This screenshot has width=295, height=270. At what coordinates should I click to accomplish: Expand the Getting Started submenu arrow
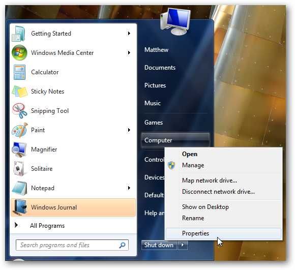pyautogui.click(x=129, y=34)
